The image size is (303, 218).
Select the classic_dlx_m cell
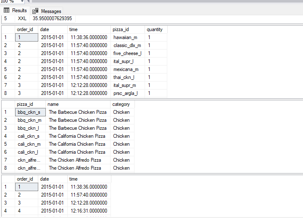[128, 45]
